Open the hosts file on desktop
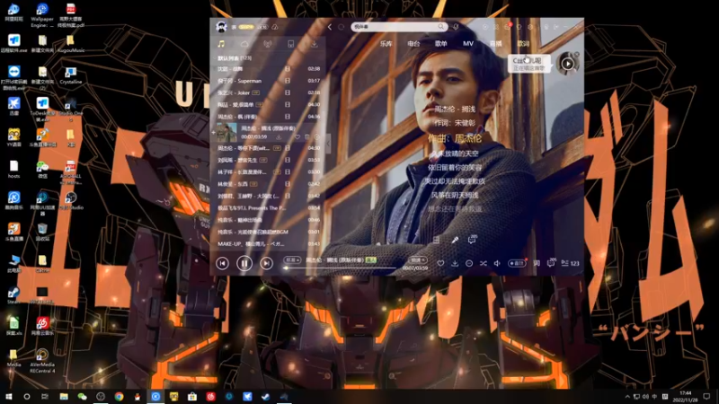This screenshot has width=719, height=404. click(13, 169)
